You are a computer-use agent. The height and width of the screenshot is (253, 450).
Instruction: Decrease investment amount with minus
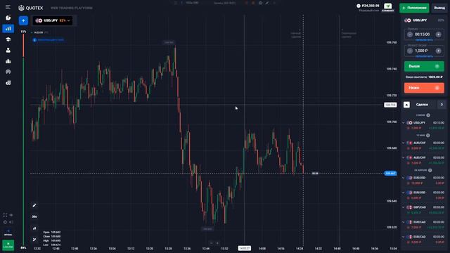pyautogui.click(x=410, y=51)
